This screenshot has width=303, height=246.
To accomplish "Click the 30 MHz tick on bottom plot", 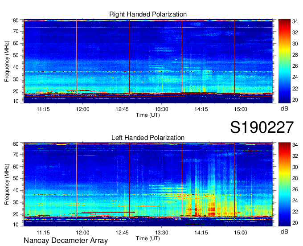I will [x=16, y=202].
